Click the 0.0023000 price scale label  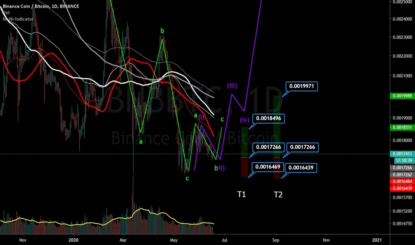pyautogui.click(x=402, y=37)
